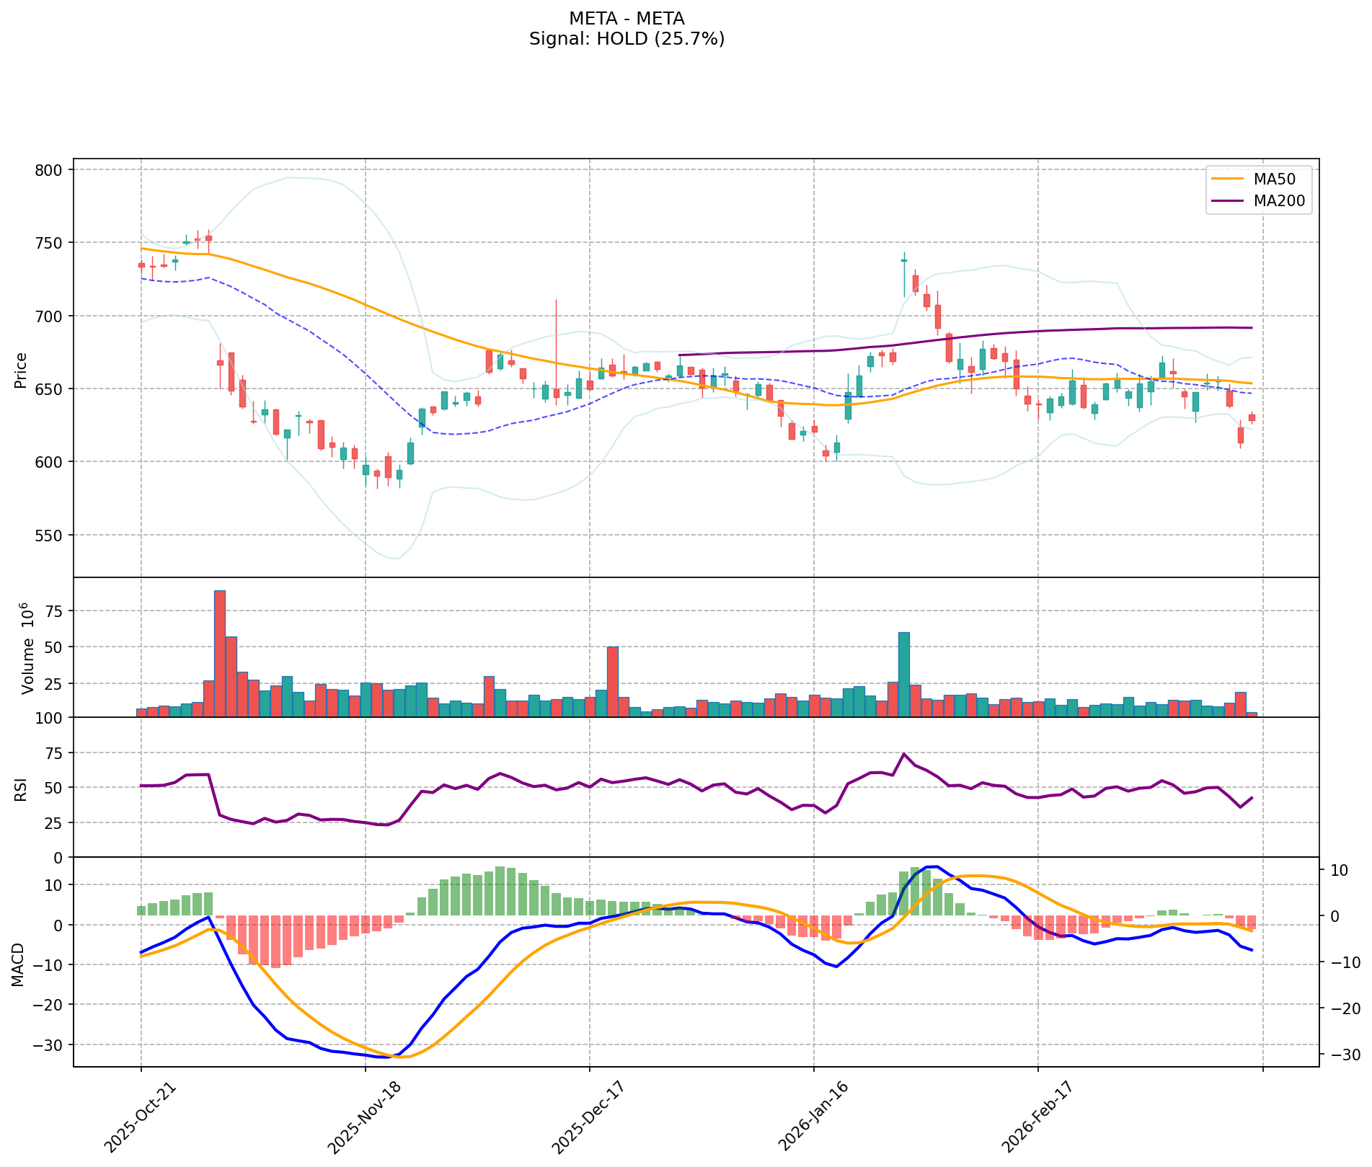Click the Signal: HOLD (25.7%) text

pos(627,39)
